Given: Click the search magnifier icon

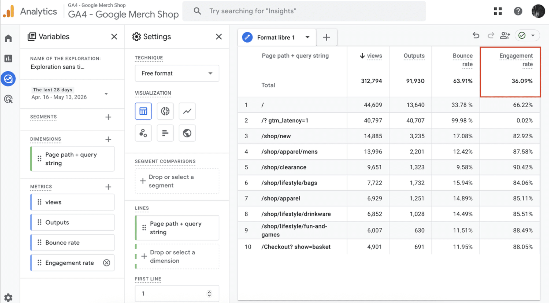Looking at the screenshot, I should click(x=197, y=11).
